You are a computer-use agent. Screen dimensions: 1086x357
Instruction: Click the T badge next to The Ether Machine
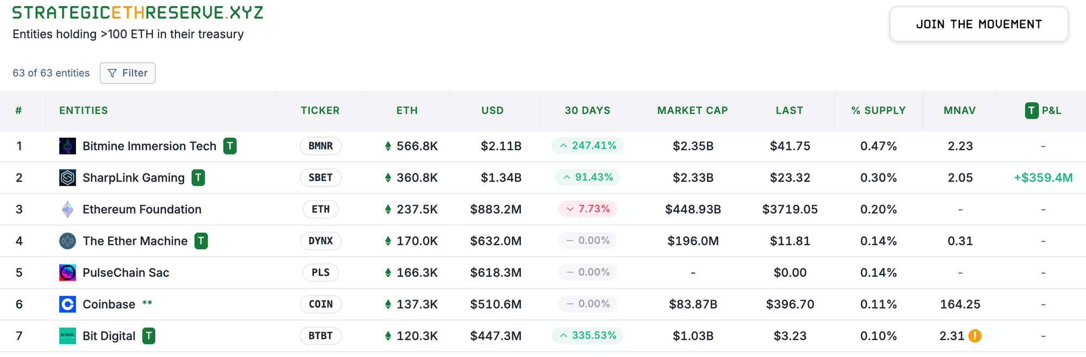(201, 241)
